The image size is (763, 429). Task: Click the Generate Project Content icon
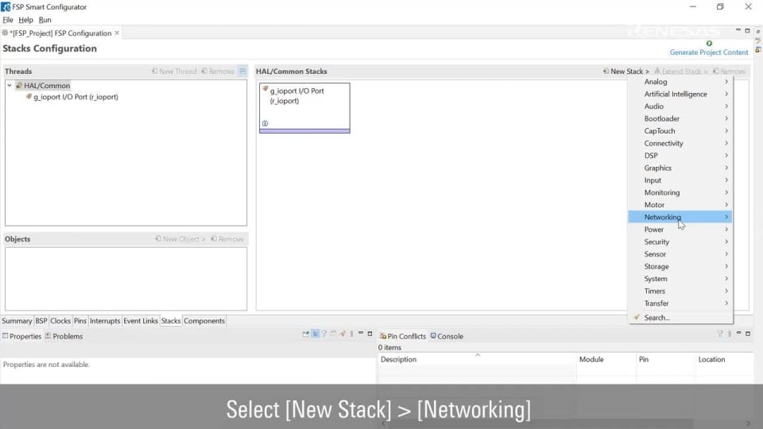click(x=709, y=43)
